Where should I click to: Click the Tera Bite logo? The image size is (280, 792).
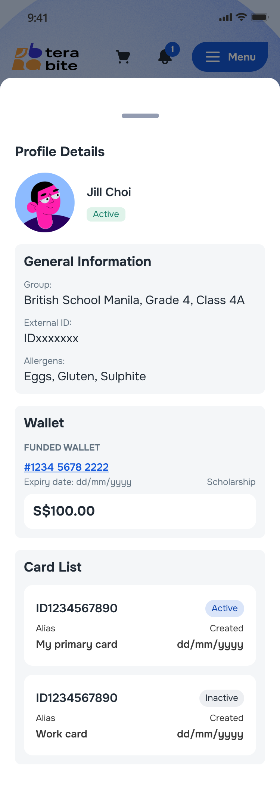(x=46, y=57)
